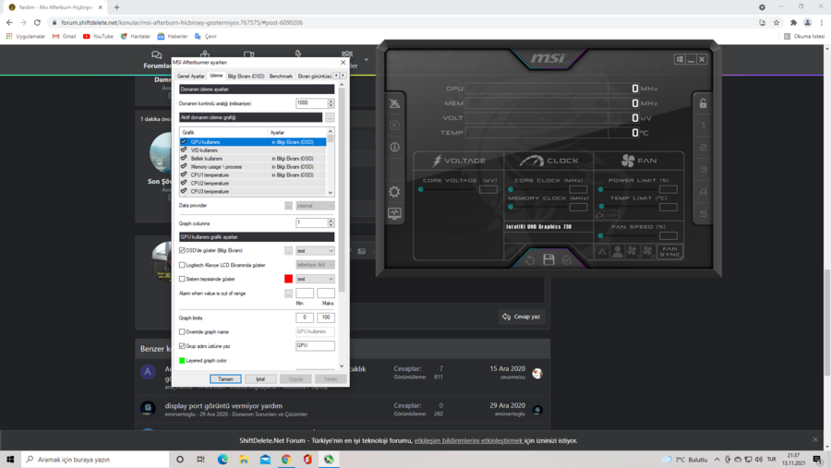831x468 pixels.
Task: Open the Mail app from the taskbar
Action: 265,459
